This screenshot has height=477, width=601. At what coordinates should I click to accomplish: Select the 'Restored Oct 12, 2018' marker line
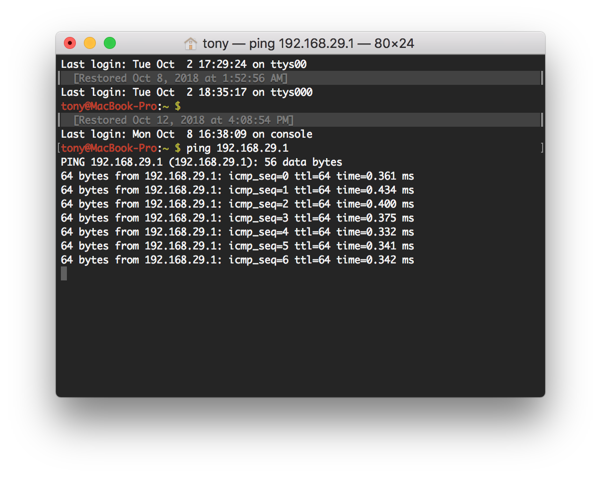[x=183, y=120]
